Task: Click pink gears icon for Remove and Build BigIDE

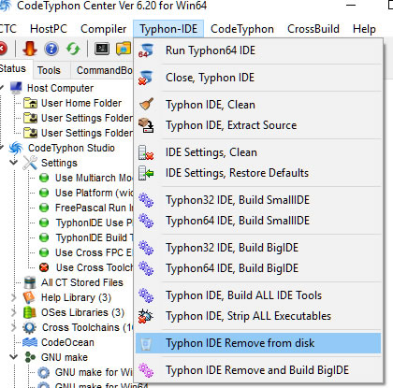Action: click(x=146, y=370)
